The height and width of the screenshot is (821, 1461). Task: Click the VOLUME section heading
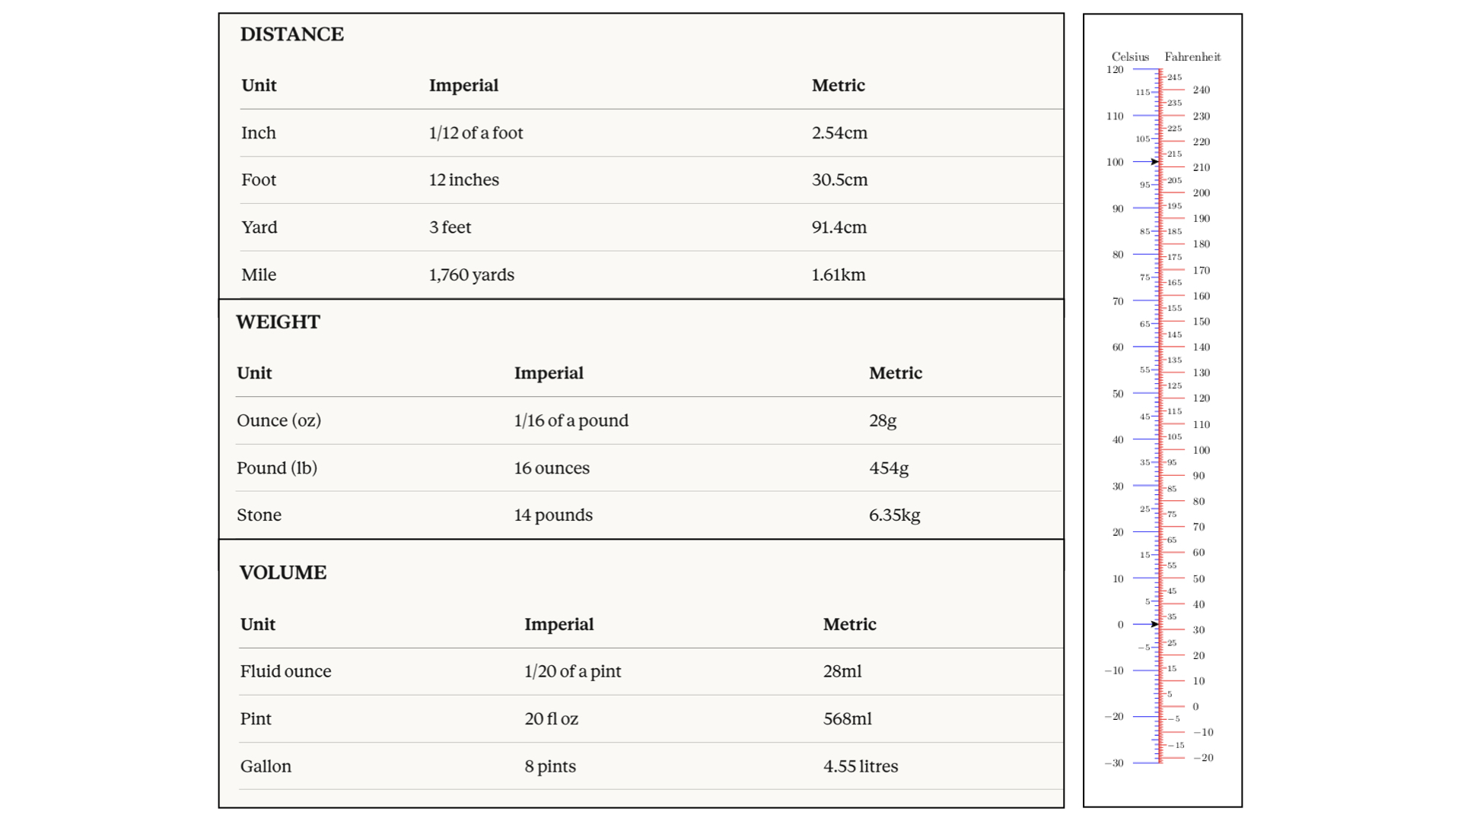tap(283, 572)
